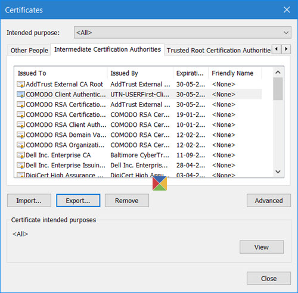Select the Dell Inc. Enterprise CA certificate icon

21,155
